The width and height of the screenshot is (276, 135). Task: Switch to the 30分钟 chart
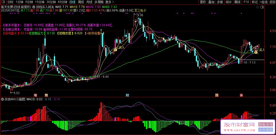point(51,2)
